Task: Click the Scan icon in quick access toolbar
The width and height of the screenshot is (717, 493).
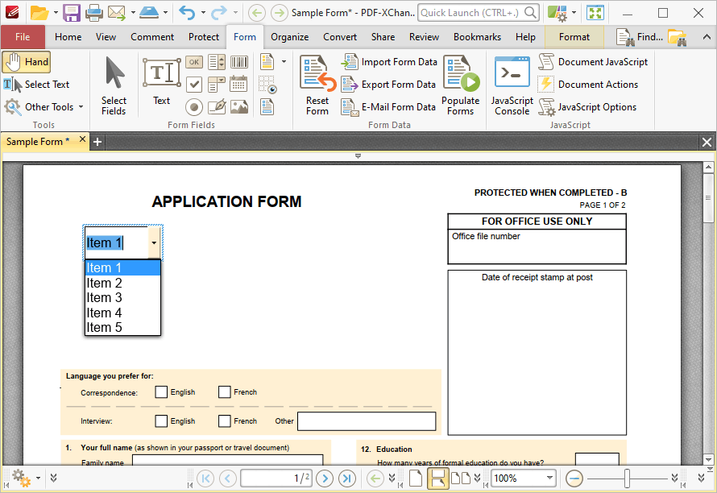Action: (x=149, y=13)
